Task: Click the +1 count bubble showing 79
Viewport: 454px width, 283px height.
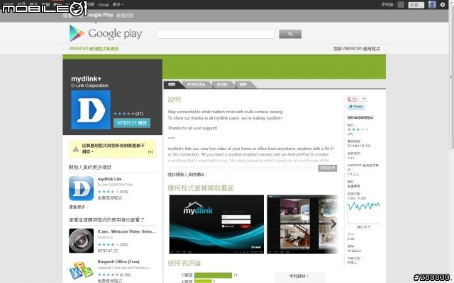Action: pos(363,99)
